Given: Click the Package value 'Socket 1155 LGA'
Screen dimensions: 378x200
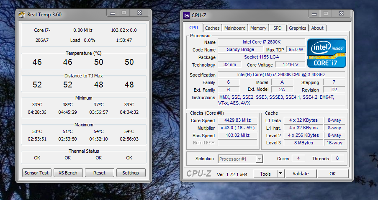Looking at the screenshot, I should [262, 57].
